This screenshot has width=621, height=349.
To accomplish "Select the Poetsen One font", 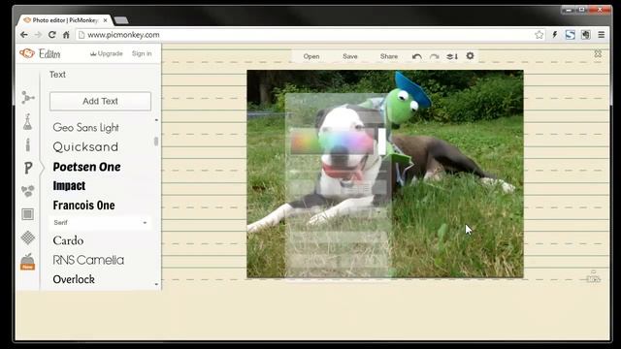I will tap(86, 167).
